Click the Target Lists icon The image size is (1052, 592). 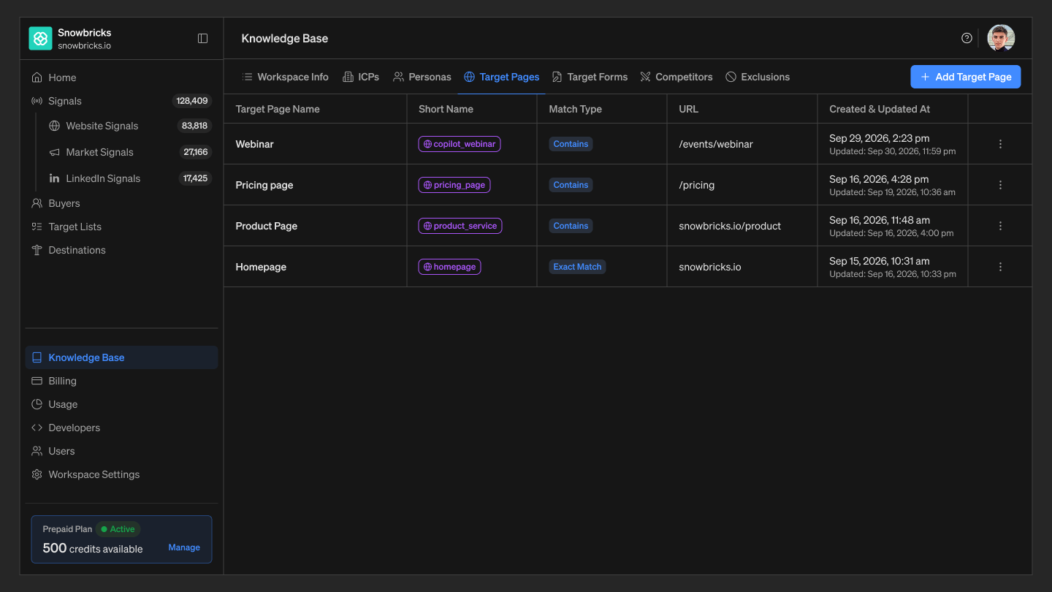37,227
